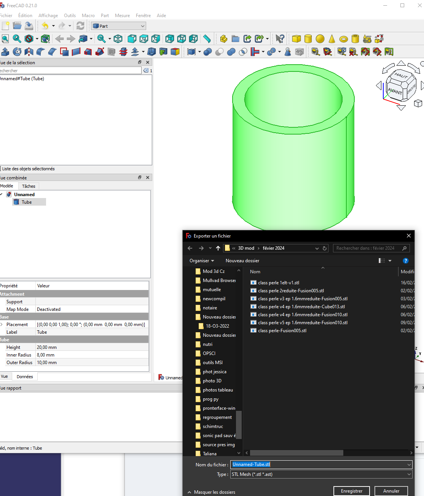
Task: Click the What's This help cursor icon
Action: click(280, 39)
